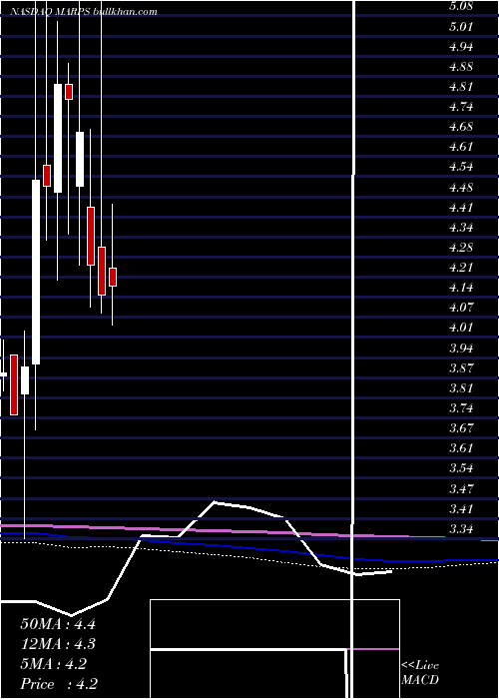Select the 4.28 price axis label
The width and height of the screenshot is (499, 699).
461,248
